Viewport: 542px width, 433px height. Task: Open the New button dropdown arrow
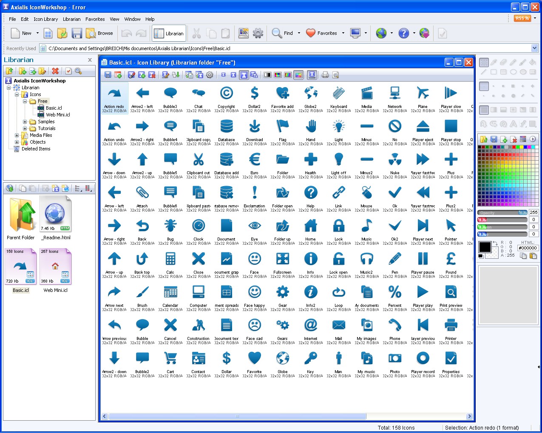point(37,33)
